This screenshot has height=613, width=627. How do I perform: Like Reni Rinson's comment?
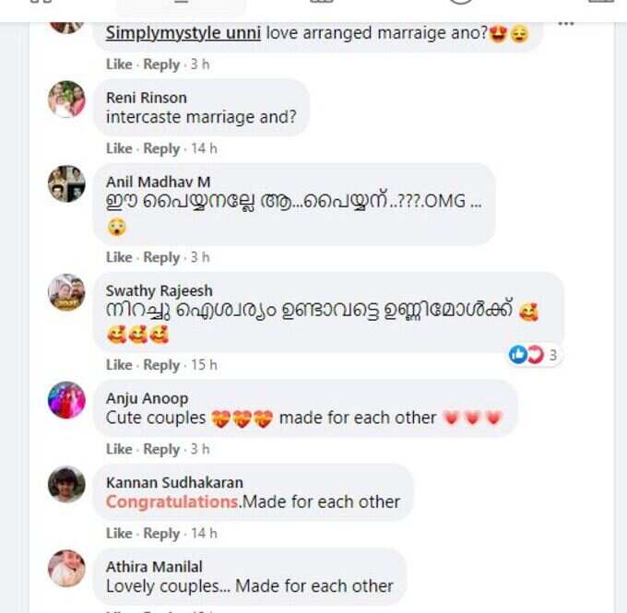coord(119,148)
